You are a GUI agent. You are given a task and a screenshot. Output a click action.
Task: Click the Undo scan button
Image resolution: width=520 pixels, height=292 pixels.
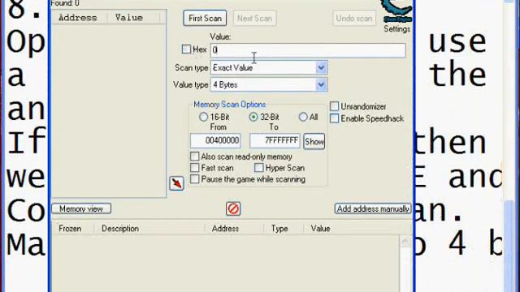[x=354, y=18]
